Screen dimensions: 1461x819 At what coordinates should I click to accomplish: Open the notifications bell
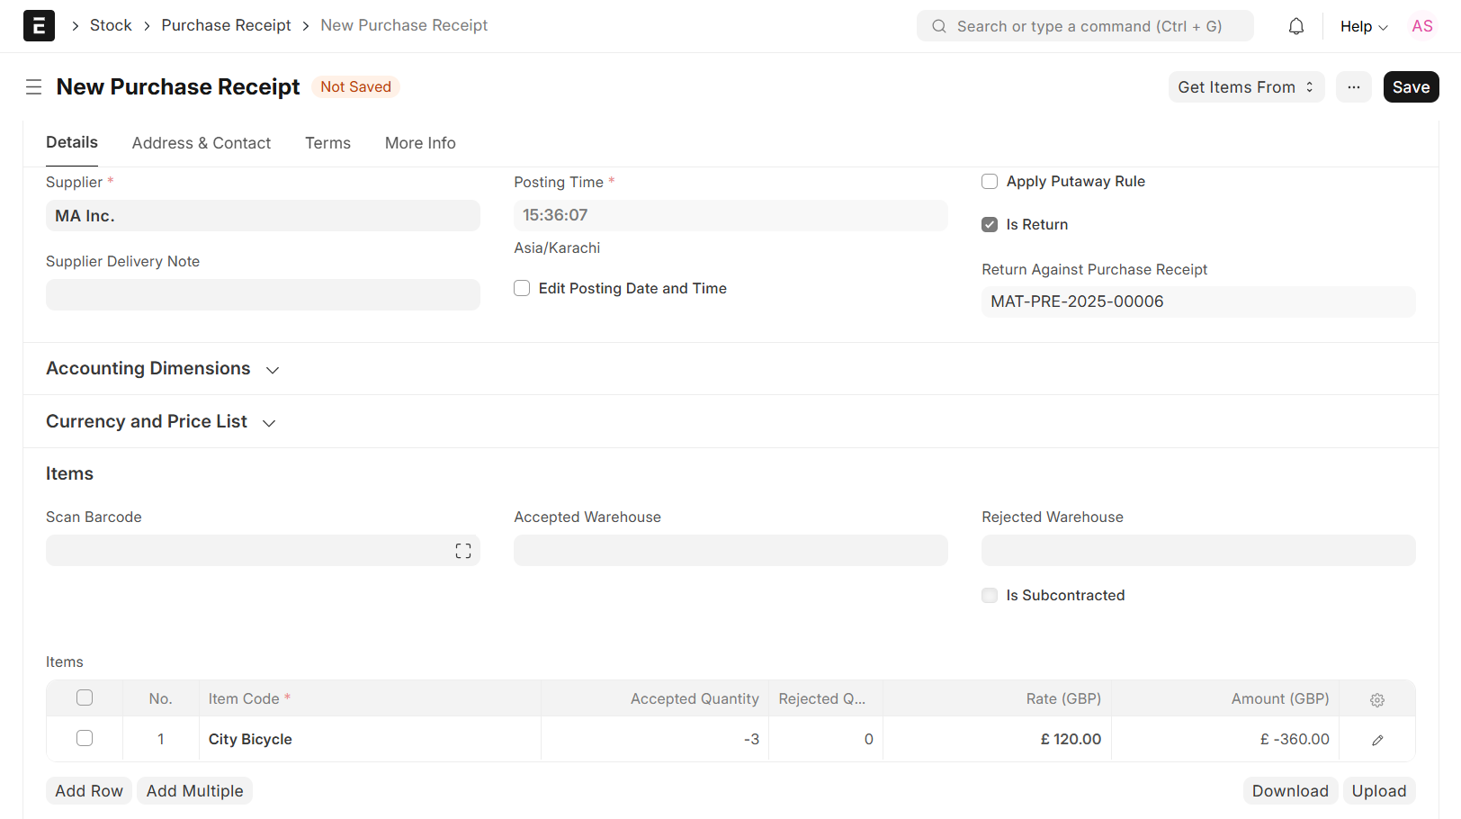(1295, 26)
